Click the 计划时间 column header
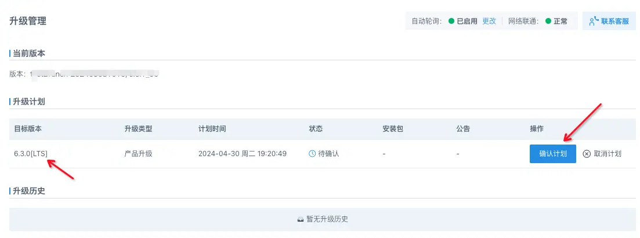 coord(212,129)
